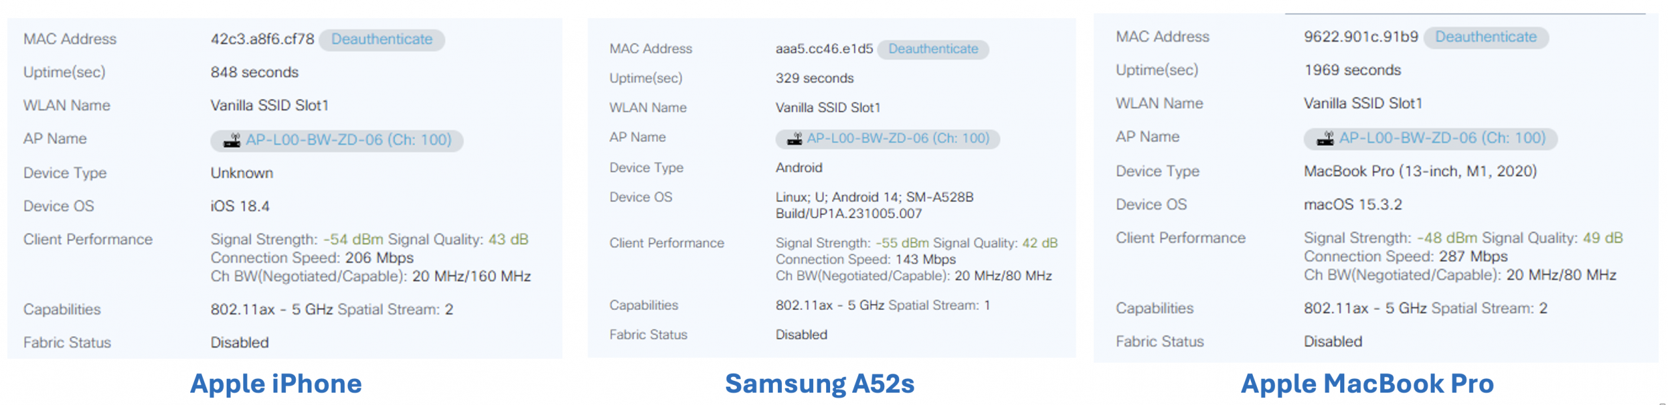
Task: Deauthenticate client aaa5.cc46.e1d5
Action: click(932, 49)
